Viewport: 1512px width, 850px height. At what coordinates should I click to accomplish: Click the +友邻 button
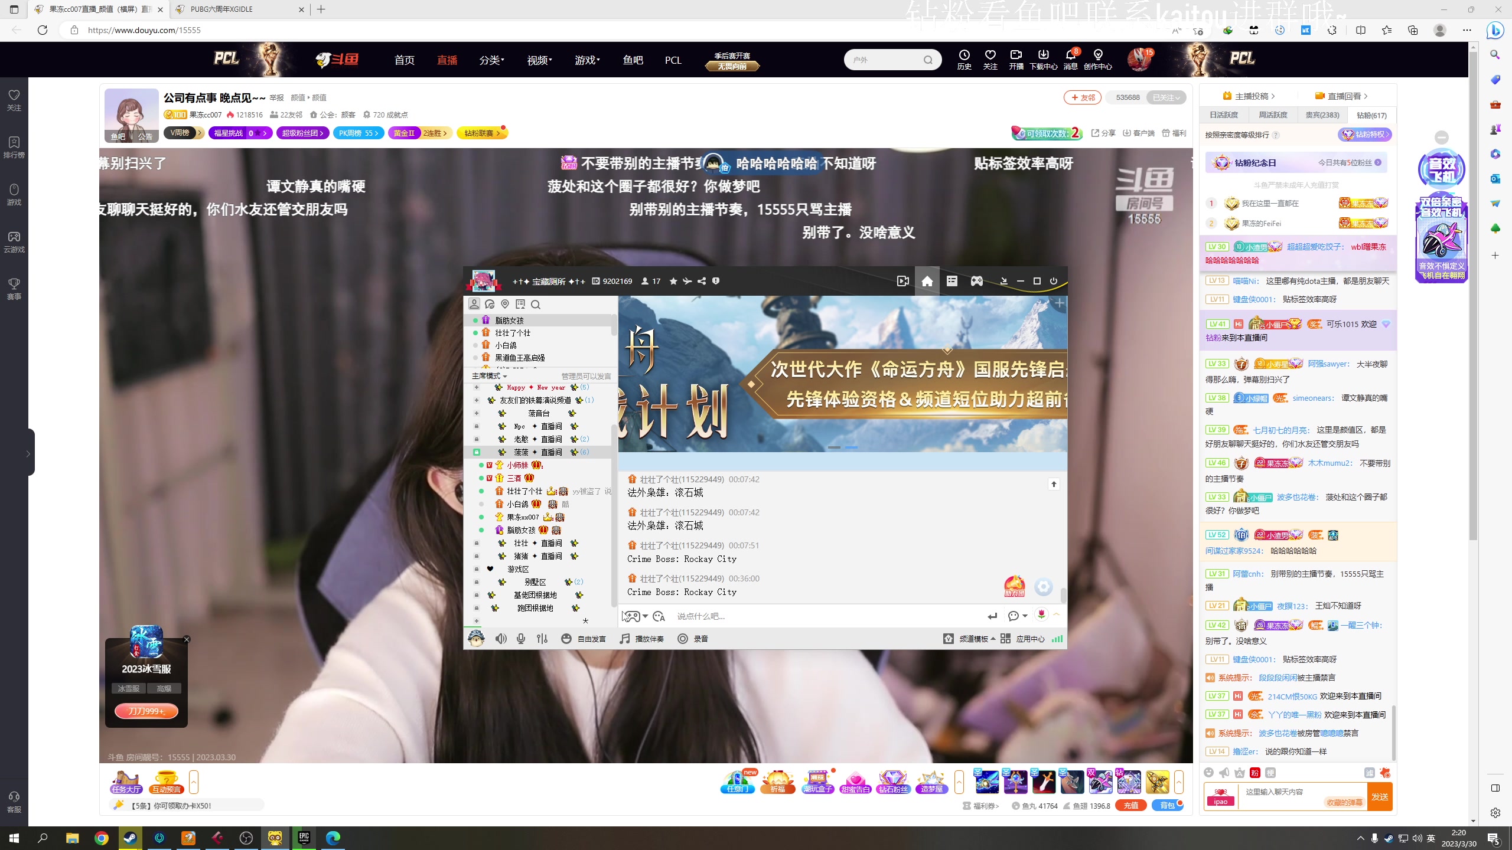pos(1083,97)
